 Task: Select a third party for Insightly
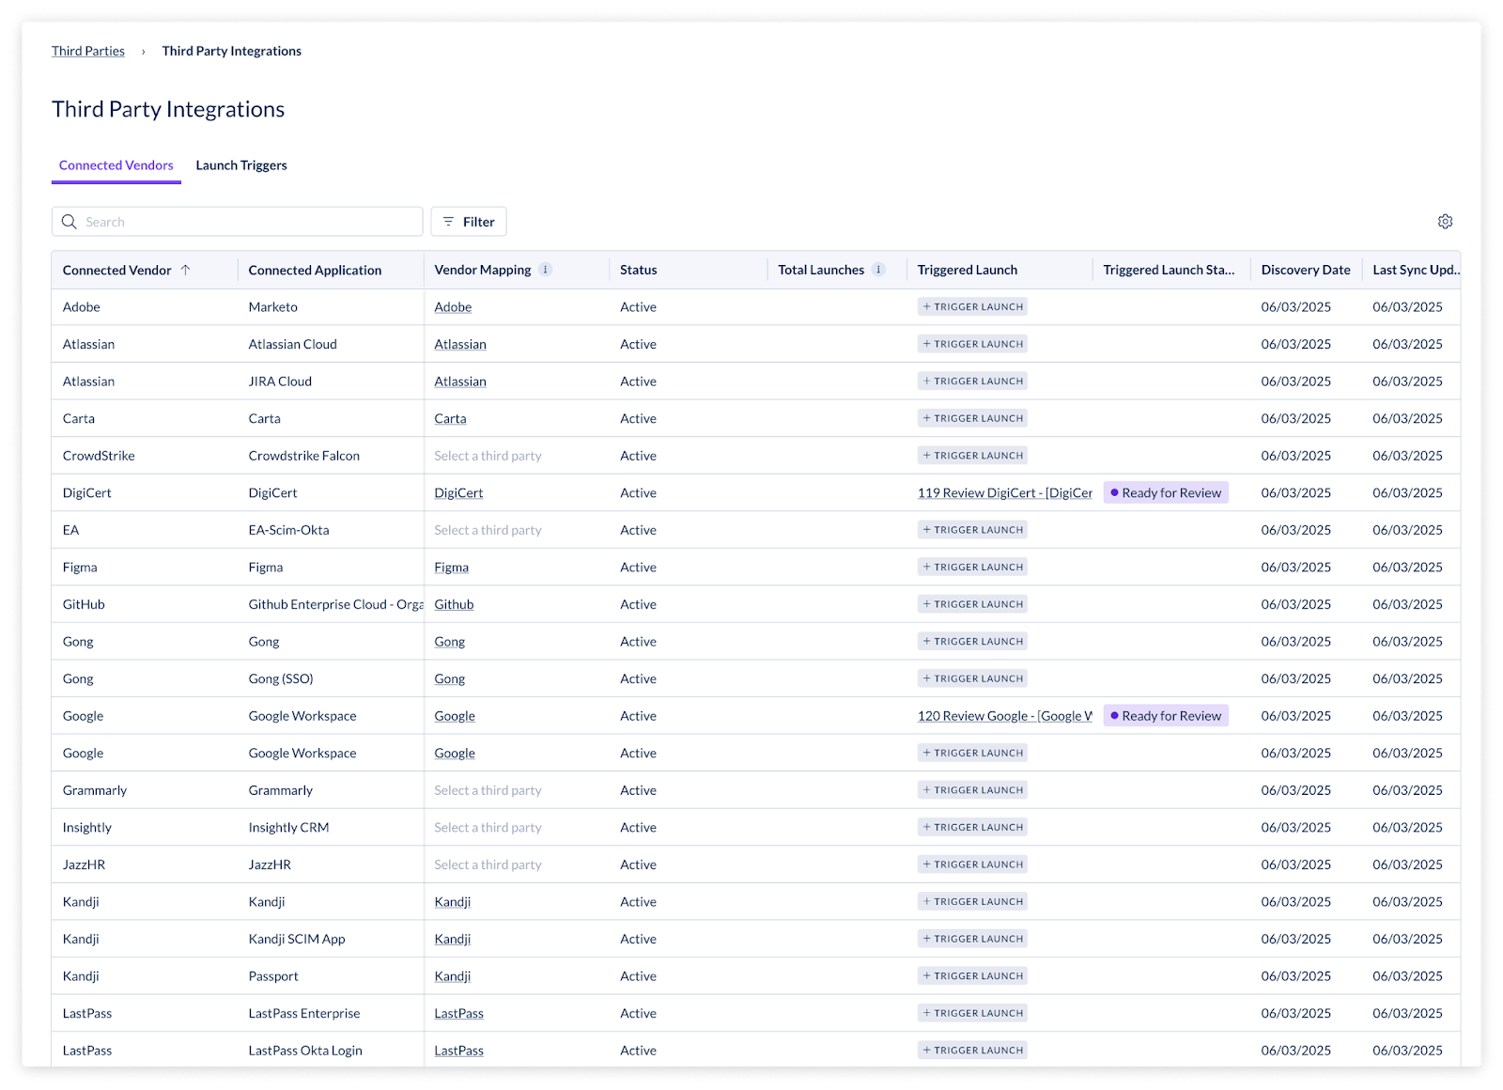click(488, 828)
